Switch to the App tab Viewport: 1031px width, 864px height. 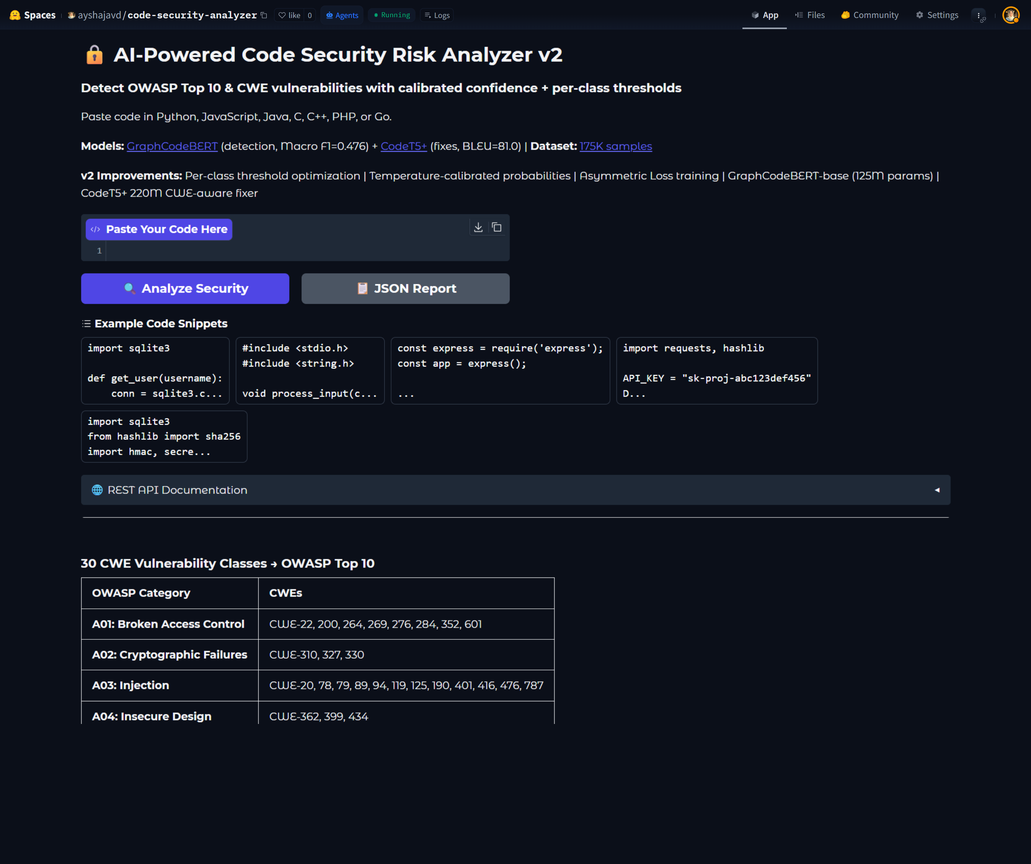pos(764,15)
